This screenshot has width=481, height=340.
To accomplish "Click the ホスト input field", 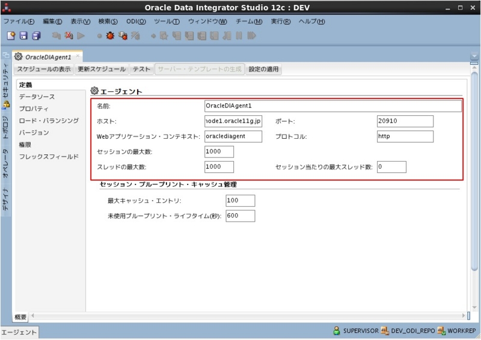I will (233, 121).
